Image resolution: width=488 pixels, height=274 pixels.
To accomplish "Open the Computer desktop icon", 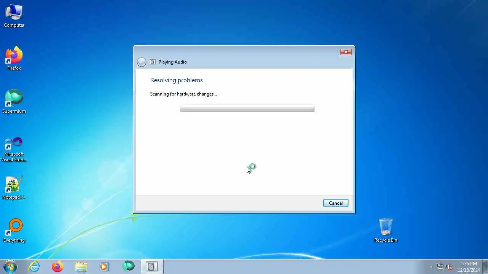I will coord(14,16).
